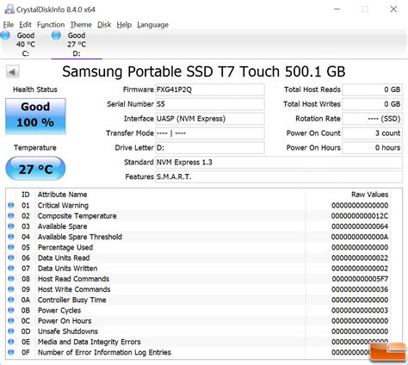
Task: Click the status dot for Host Read Commands
Action: [11, 279]
